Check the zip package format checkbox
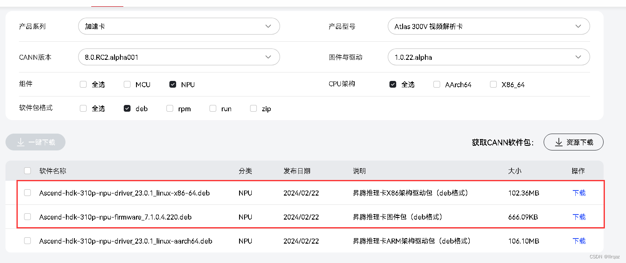Viewport: 626px width, 263px height. (253, 108)
